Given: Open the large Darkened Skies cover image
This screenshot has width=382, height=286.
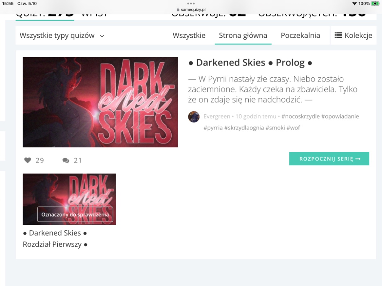Looking at the screenshot, I should click(100, 102).
